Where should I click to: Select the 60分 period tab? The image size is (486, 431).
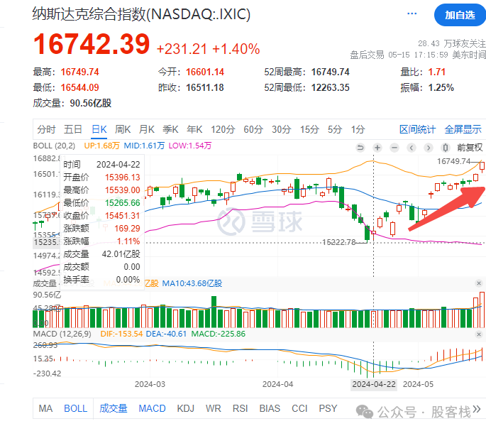click(x=253, y=129)
